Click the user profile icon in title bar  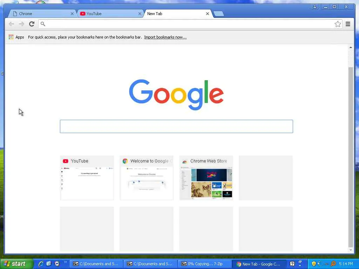click(315, 7)
